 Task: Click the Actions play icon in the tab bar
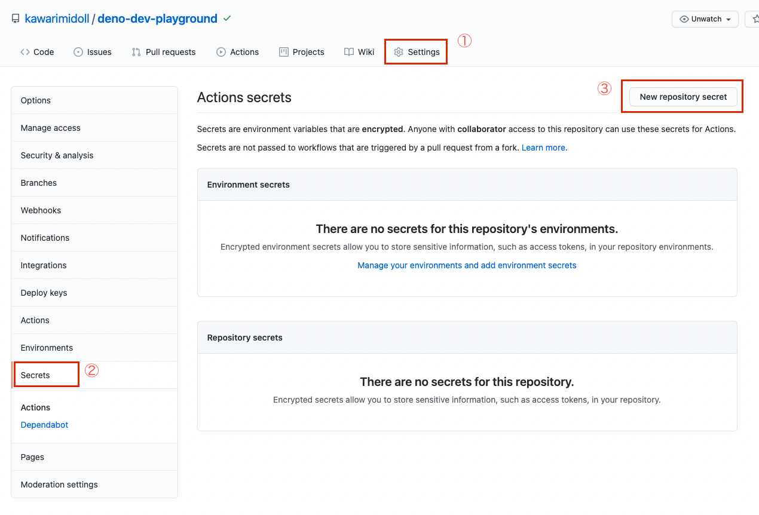tap(221, 52)
